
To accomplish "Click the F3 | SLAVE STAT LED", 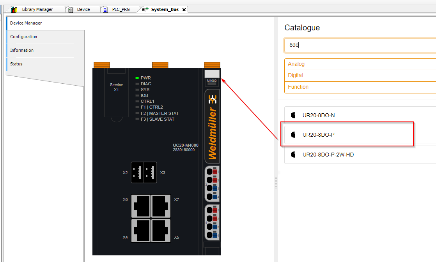I will click(x=137, y=119).
